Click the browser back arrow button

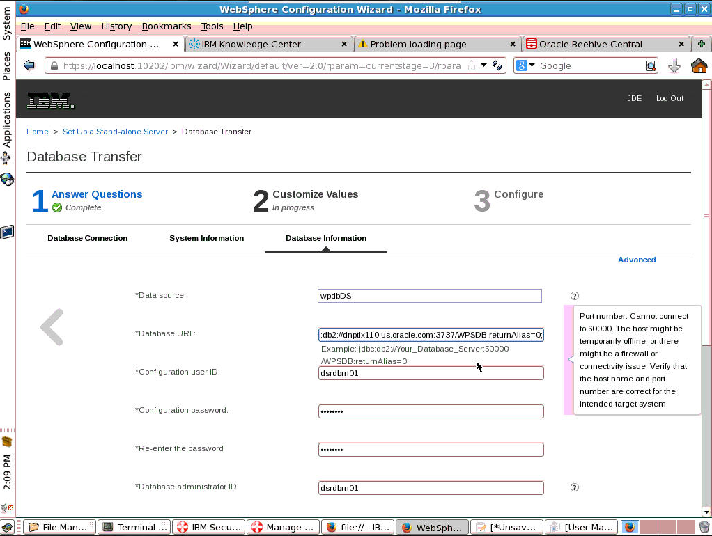pos(29,65)
